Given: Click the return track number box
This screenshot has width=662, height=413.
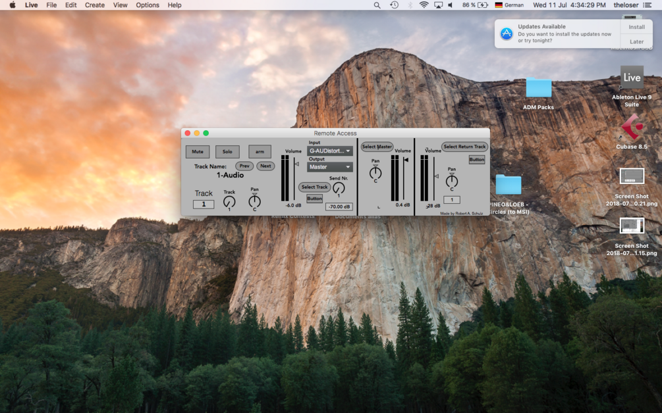Looking at the screenshot, I should click(x=452, y=200).
